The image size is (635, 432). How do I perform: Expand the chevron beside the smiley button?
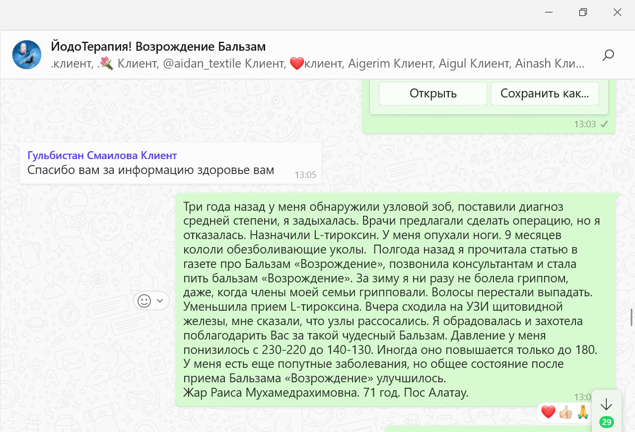coord(160,301)
